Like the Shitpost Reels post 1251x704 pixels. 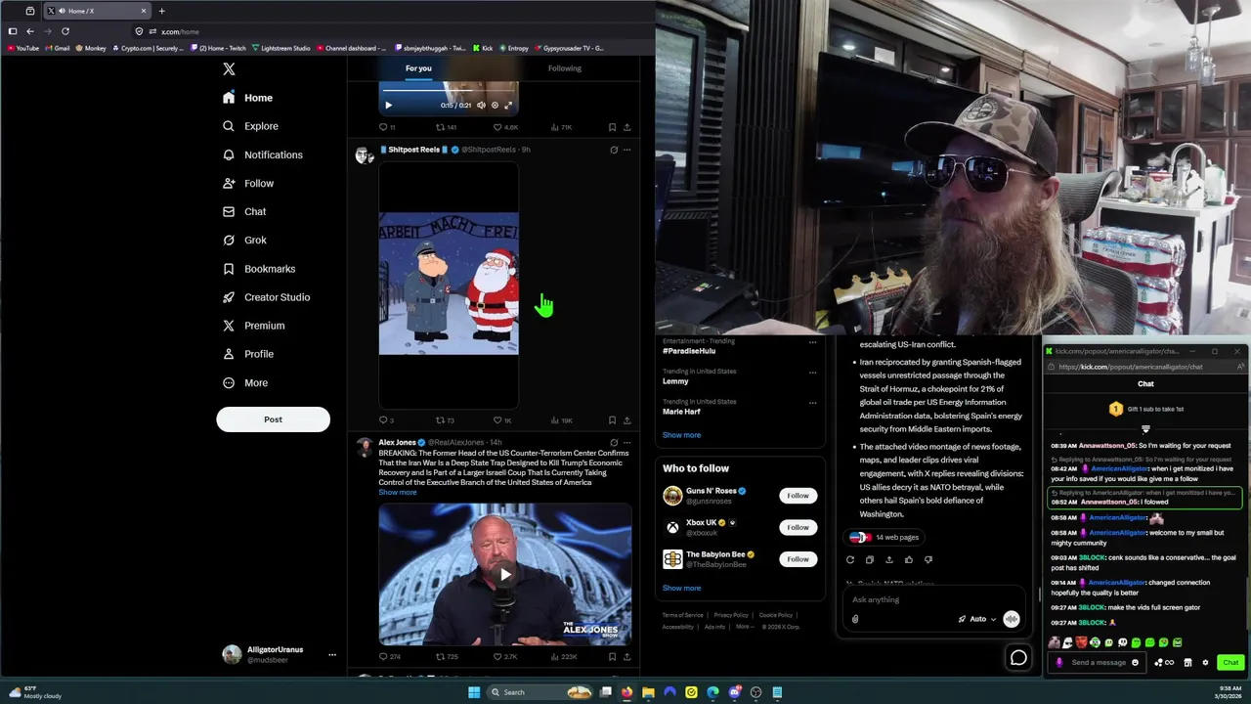501,420
